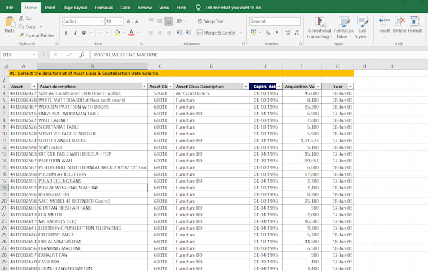Click the formula bar text field
428x271 pixels.
259,55
